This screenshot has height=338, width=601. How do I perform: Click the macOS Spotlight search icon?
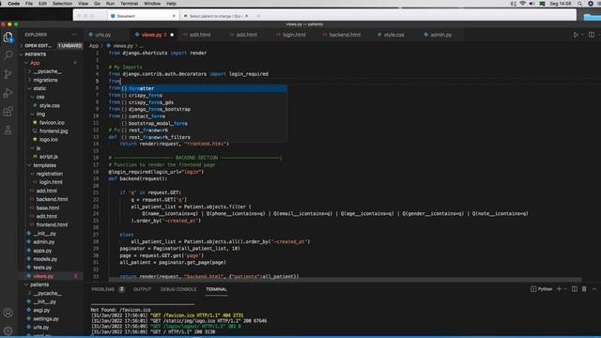coord(580,4)
